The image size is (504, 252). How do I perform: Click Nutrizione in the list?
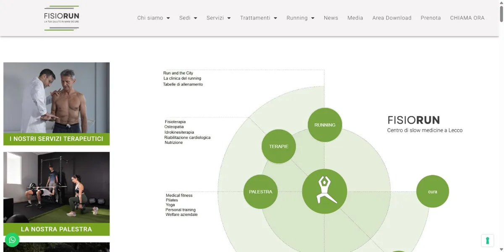174,143
